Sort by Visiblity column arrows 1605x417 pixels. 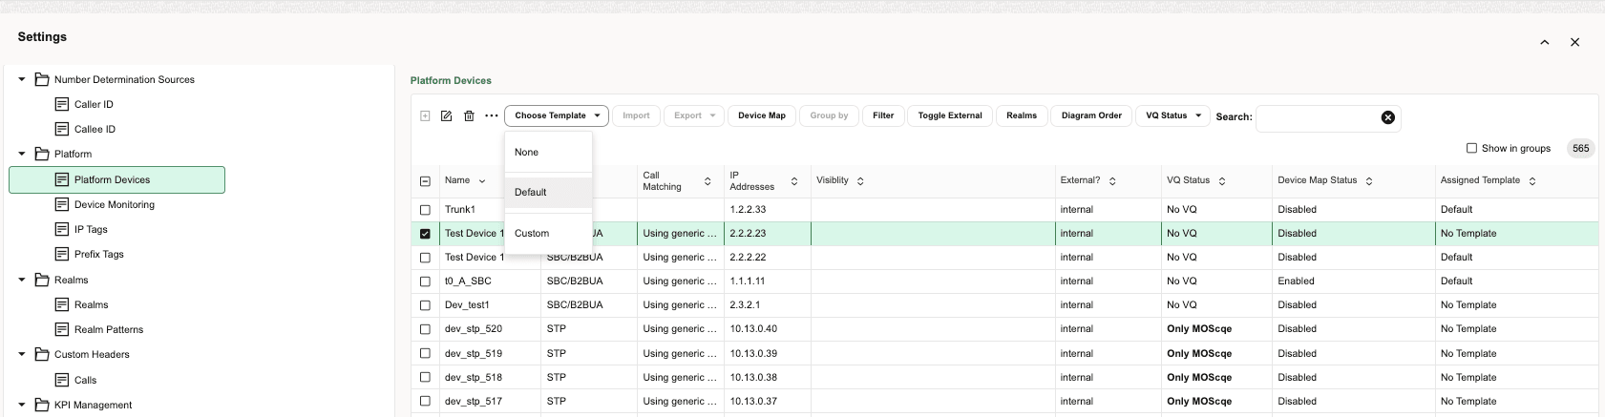pyautogui.click(x=860, y=181)
